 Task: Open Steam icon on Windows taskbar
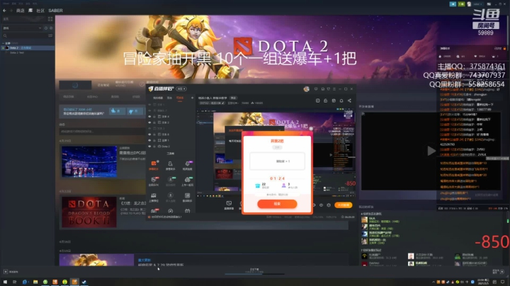click(x=84, y=282)
